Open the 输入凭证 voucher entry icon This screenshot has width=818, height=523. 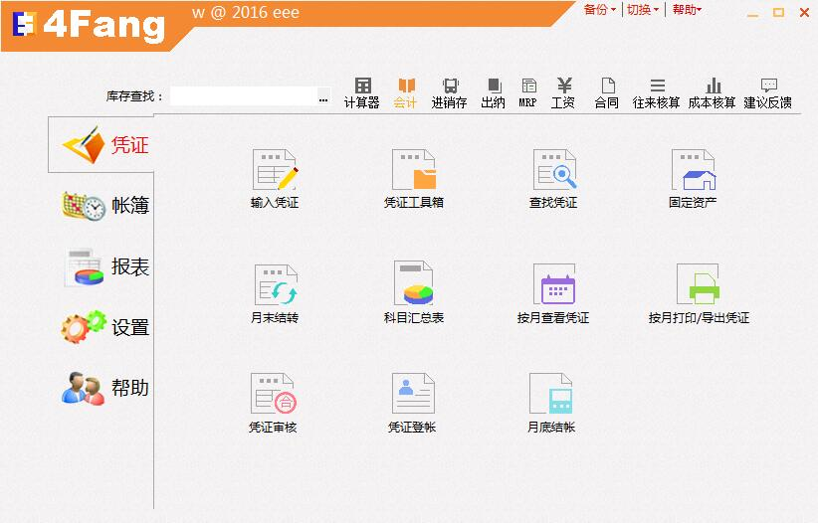pos(275,179)
